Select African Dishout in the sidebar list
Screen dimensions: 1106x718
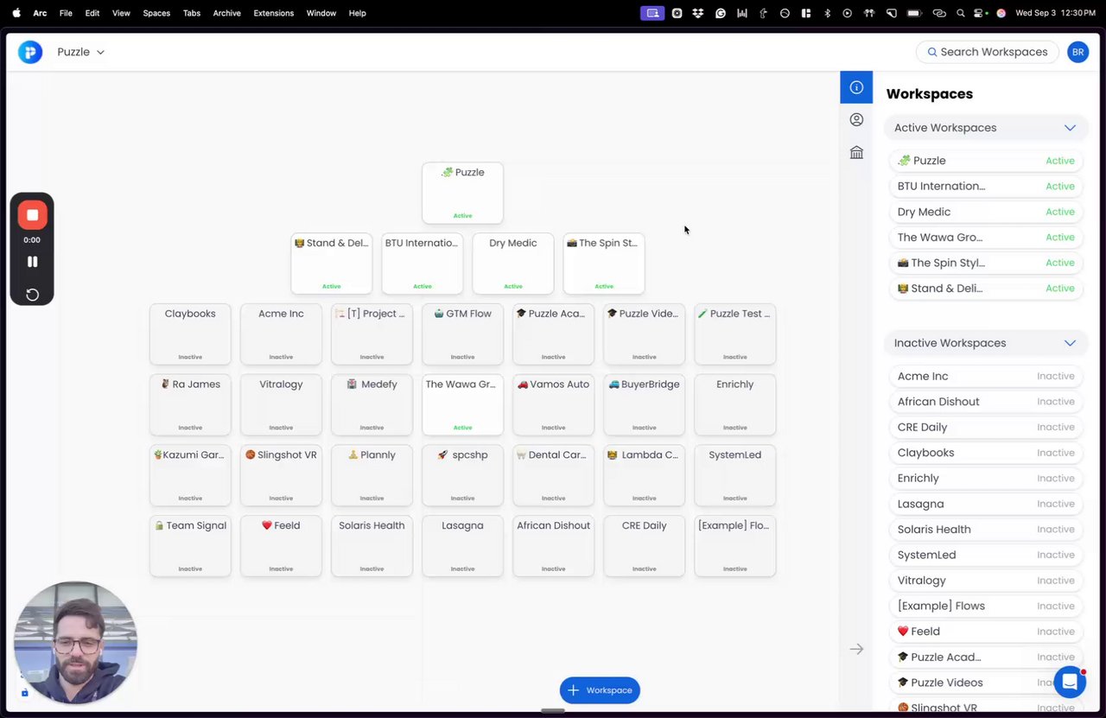tap(986, 402)
